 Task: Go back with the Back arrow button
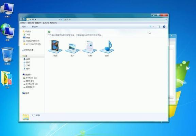coord(21,19)
